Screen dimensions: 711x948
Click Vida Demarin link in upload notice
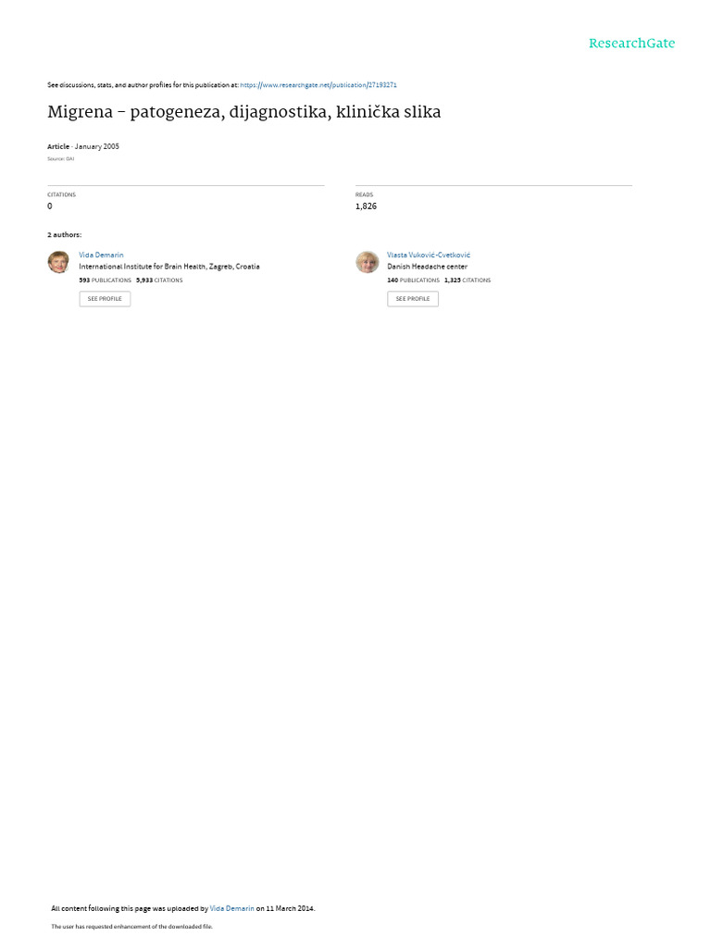231,908
